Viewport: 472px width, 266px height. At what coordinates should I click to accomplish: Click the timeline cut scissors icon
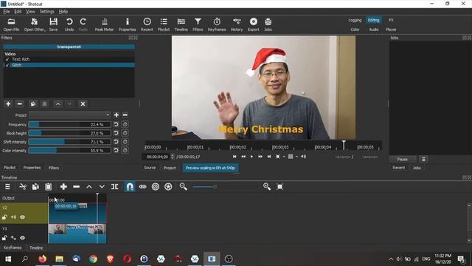click(23, 187)
